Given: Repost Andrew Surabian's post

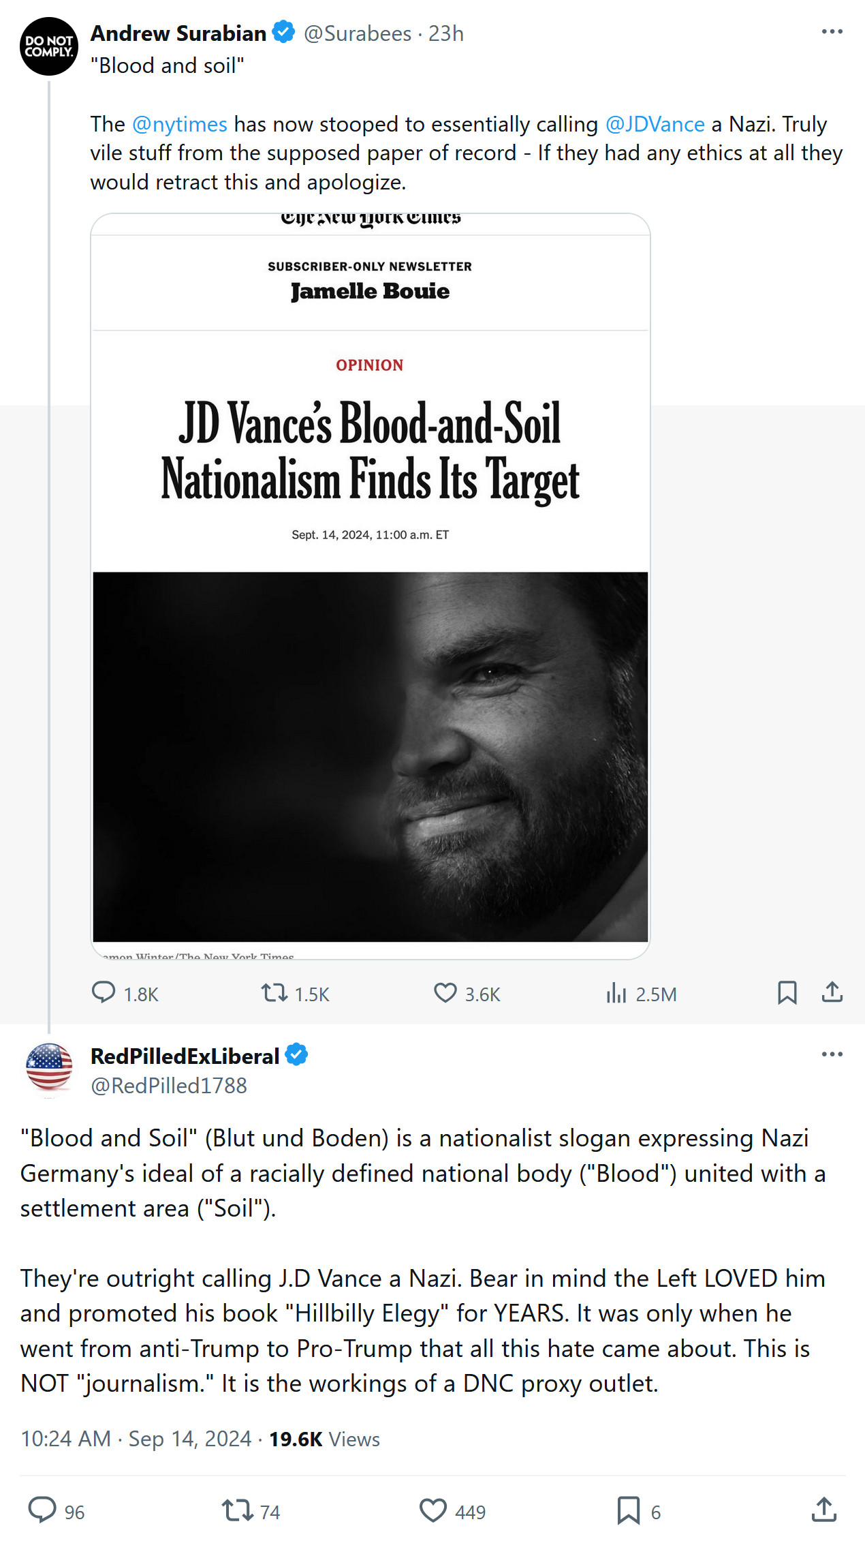Looking at the screenshot, I should point(274,993).
